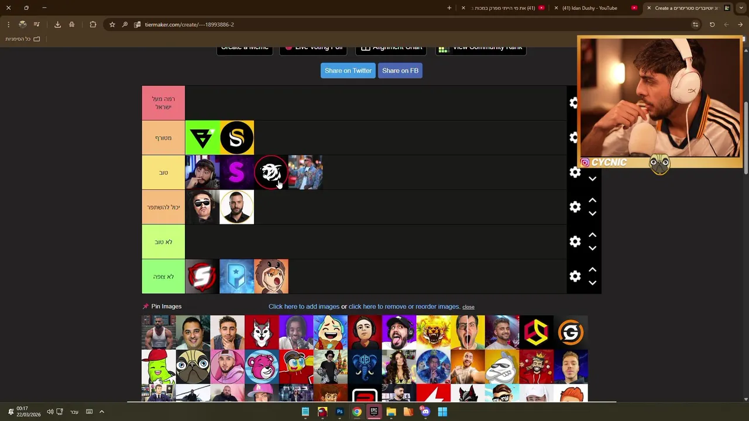
Task: Switch to the את מי הייתי מפרק YouTube tab
Action: (x=503, y=8)
